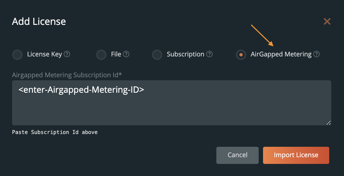
Task: Click the "License Key" option label
Action: coord(44,54)
